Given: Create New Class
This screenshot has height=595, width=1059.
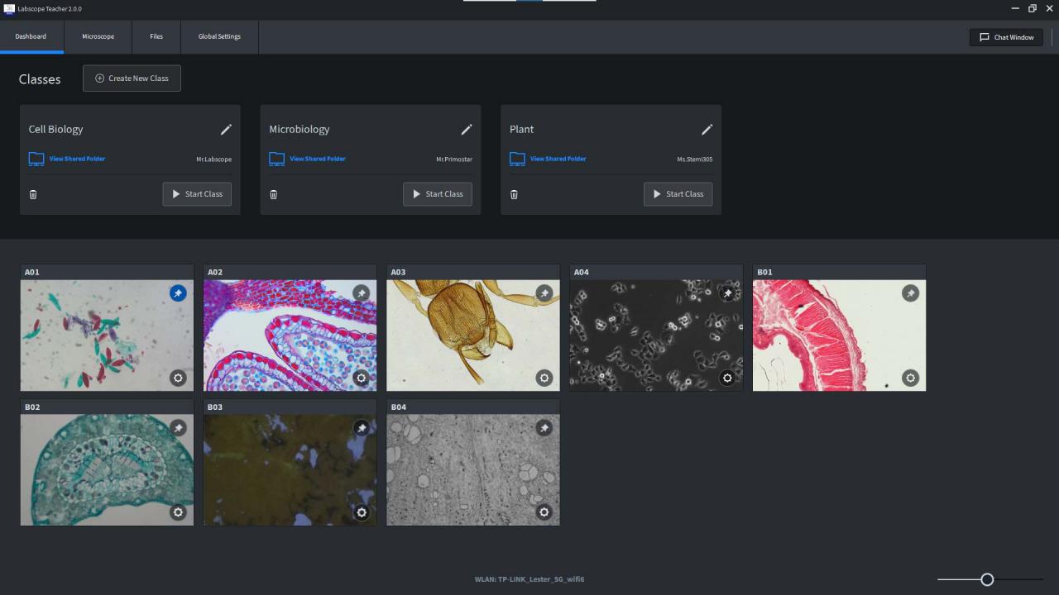Looking at the screenshot, I should pos(132,78).
